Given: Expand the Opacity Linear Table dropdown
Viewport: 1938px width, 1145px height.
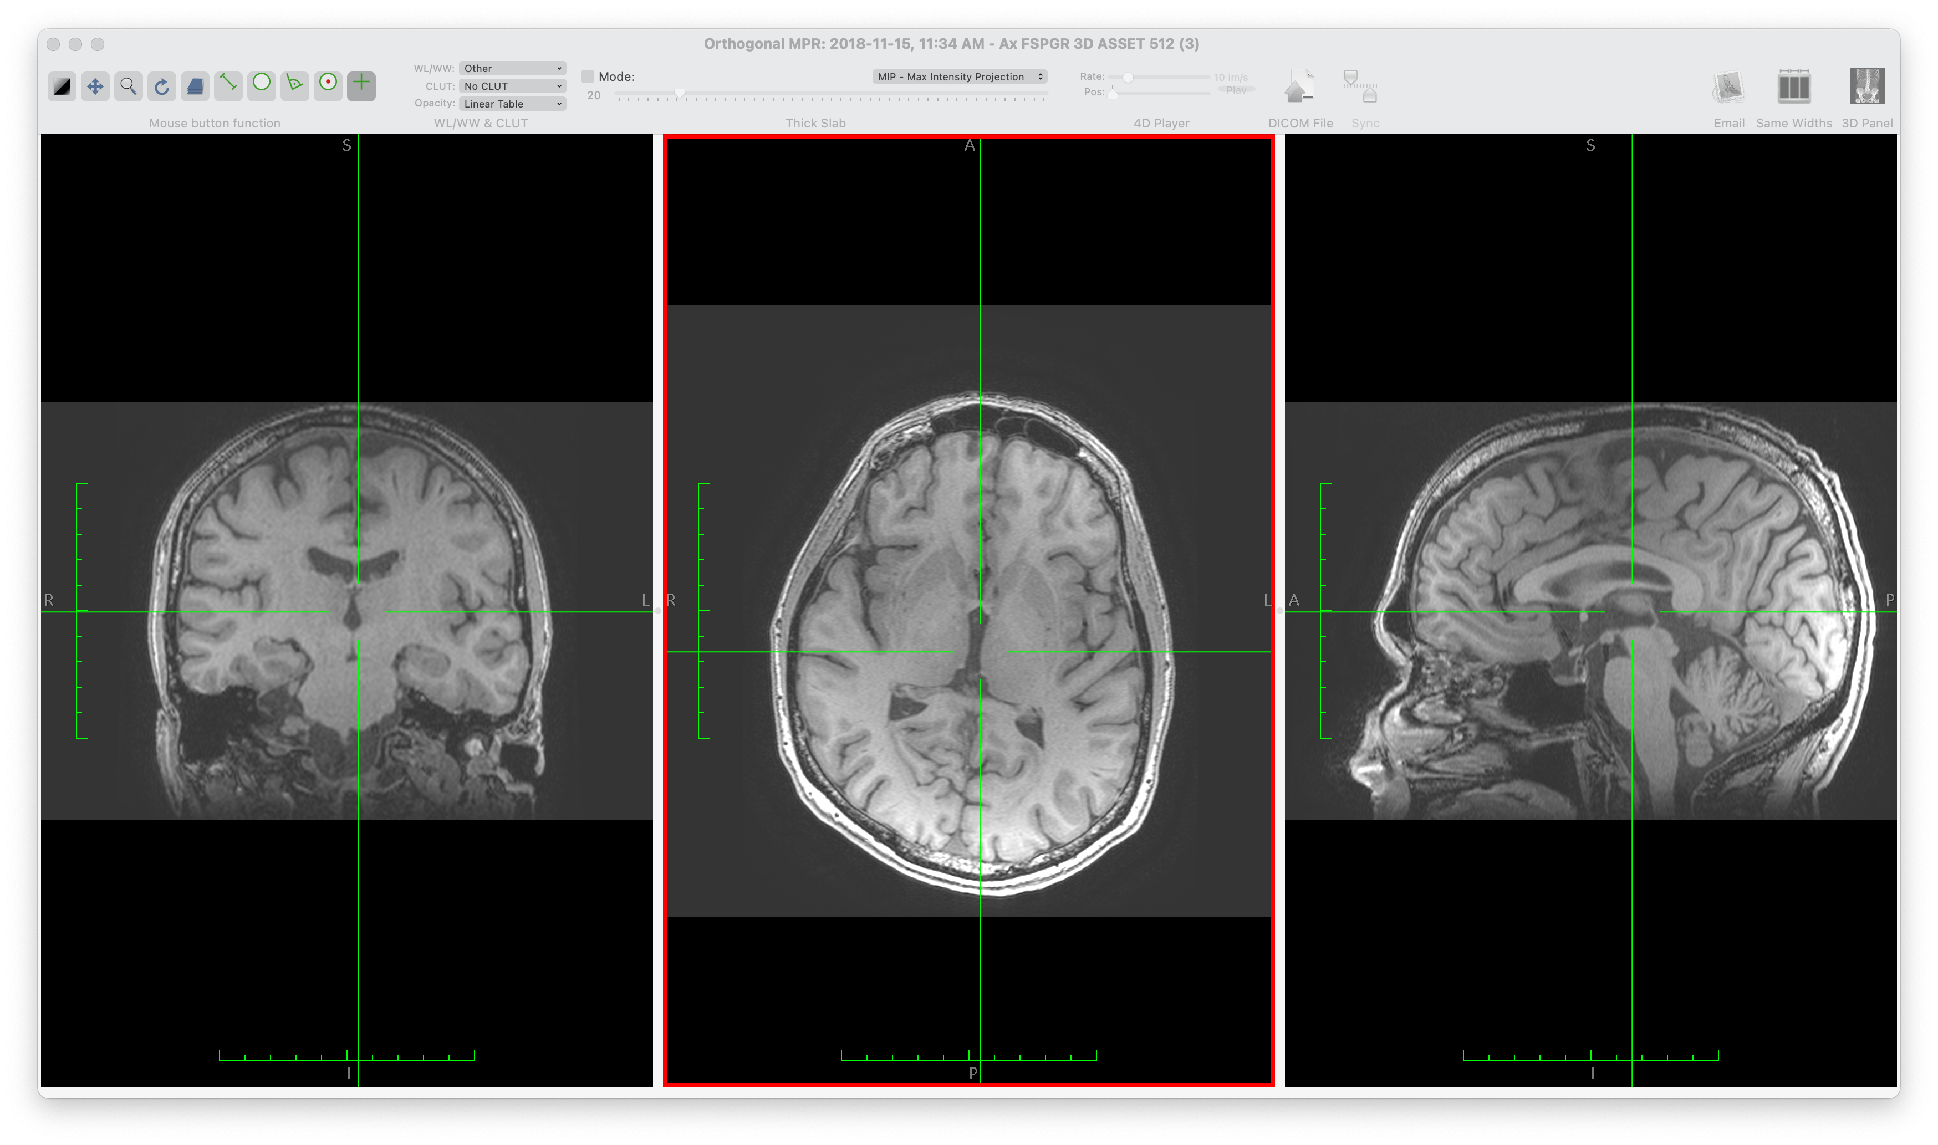Looking at the screenshot, I should tap(512, 104).
